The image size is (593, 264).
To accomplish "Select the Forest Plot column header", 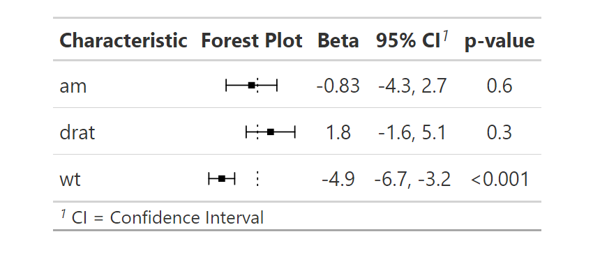I will [251, 40].
